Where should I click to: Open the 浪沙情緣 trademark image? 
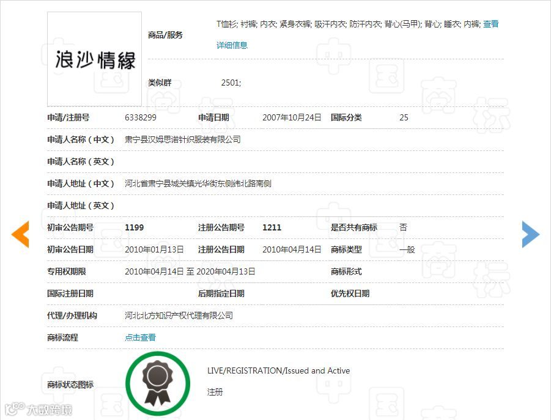[95, 59]
